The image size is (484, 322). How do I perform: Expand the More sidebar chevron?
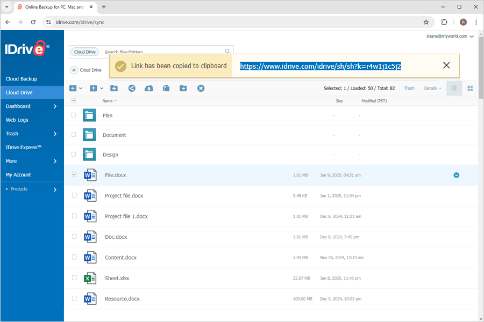click(x=55, y=161)
